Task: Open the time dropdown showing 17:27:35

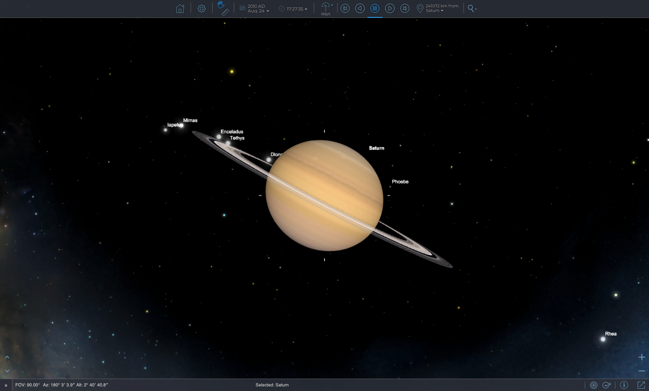Action: (x=296, y=9)
